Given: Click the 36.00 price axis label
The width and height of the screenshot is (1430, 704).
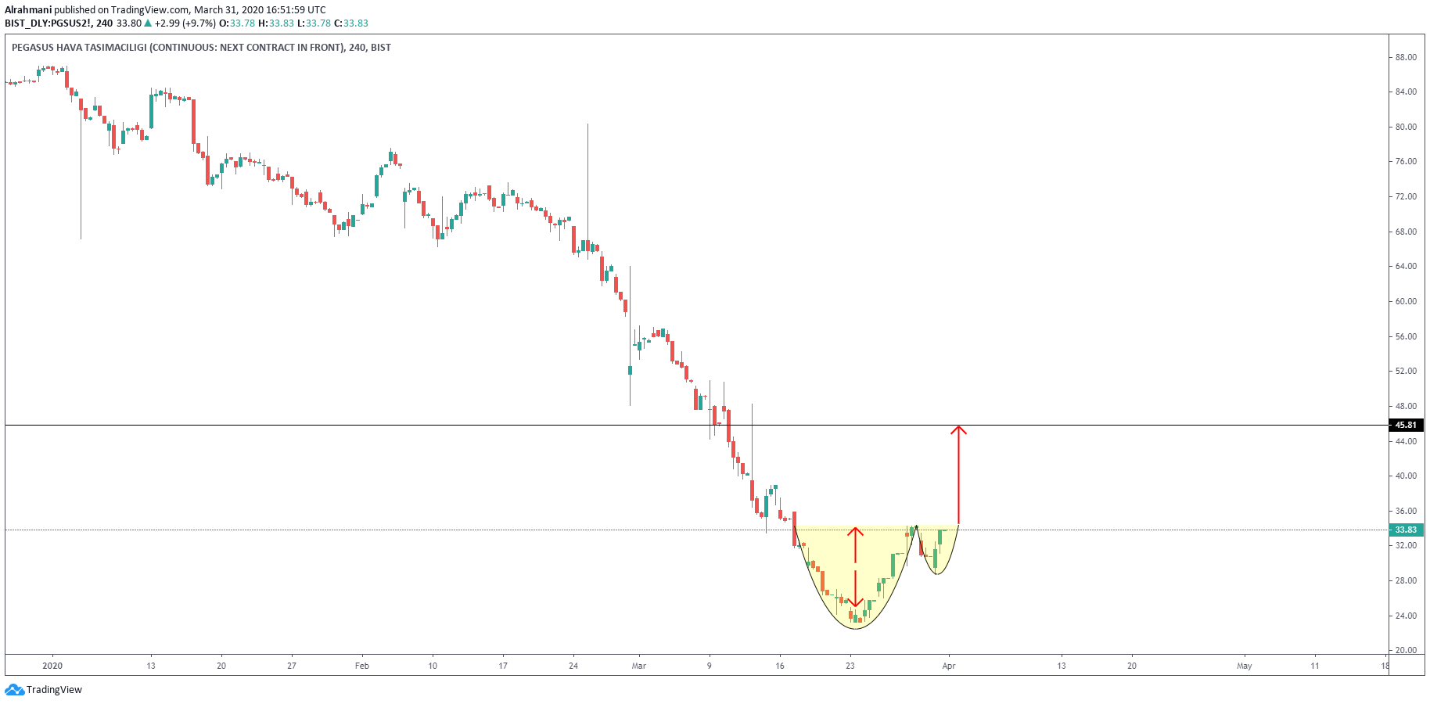Looking at the screenshot, I should (1406, 511).
